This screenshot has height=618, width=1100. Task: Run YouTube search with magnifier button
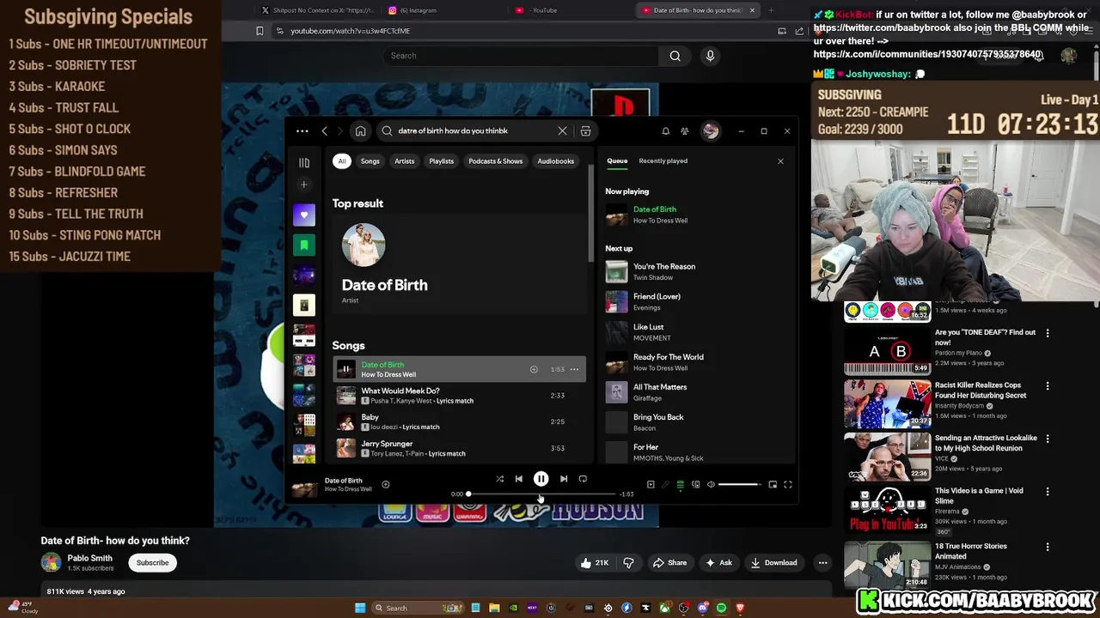point(675,56)
